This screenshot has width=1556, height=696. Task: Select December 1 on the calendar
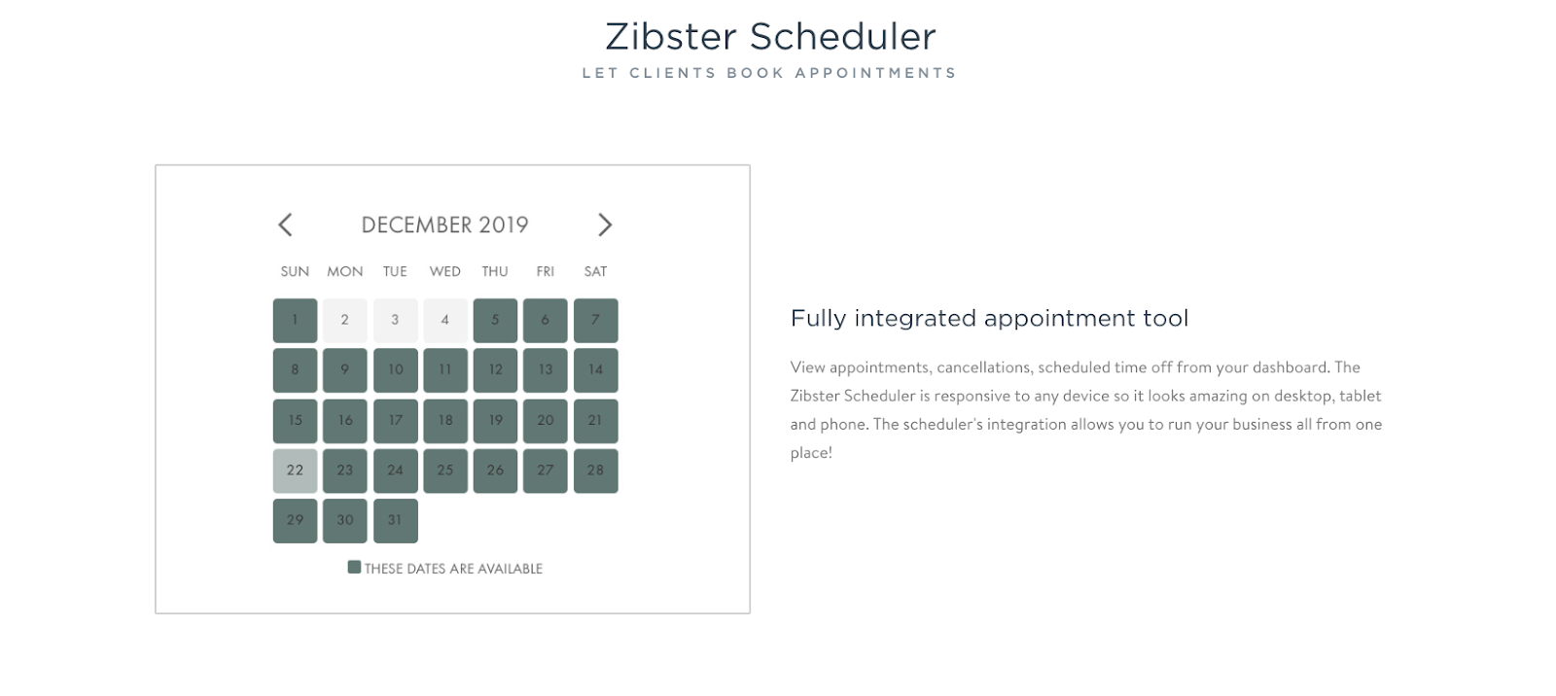tap(295, 320)
